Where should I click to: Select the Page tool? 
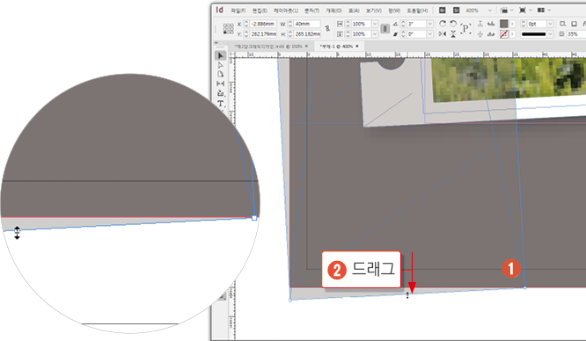click(220, 75)
